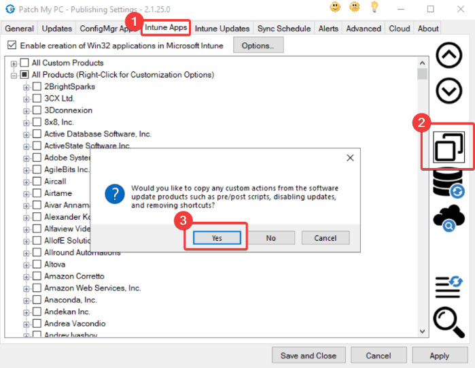Check the Anaconda, Inc. checkbox
This screenshot has width=475, height=368.
tap(37, 300)
